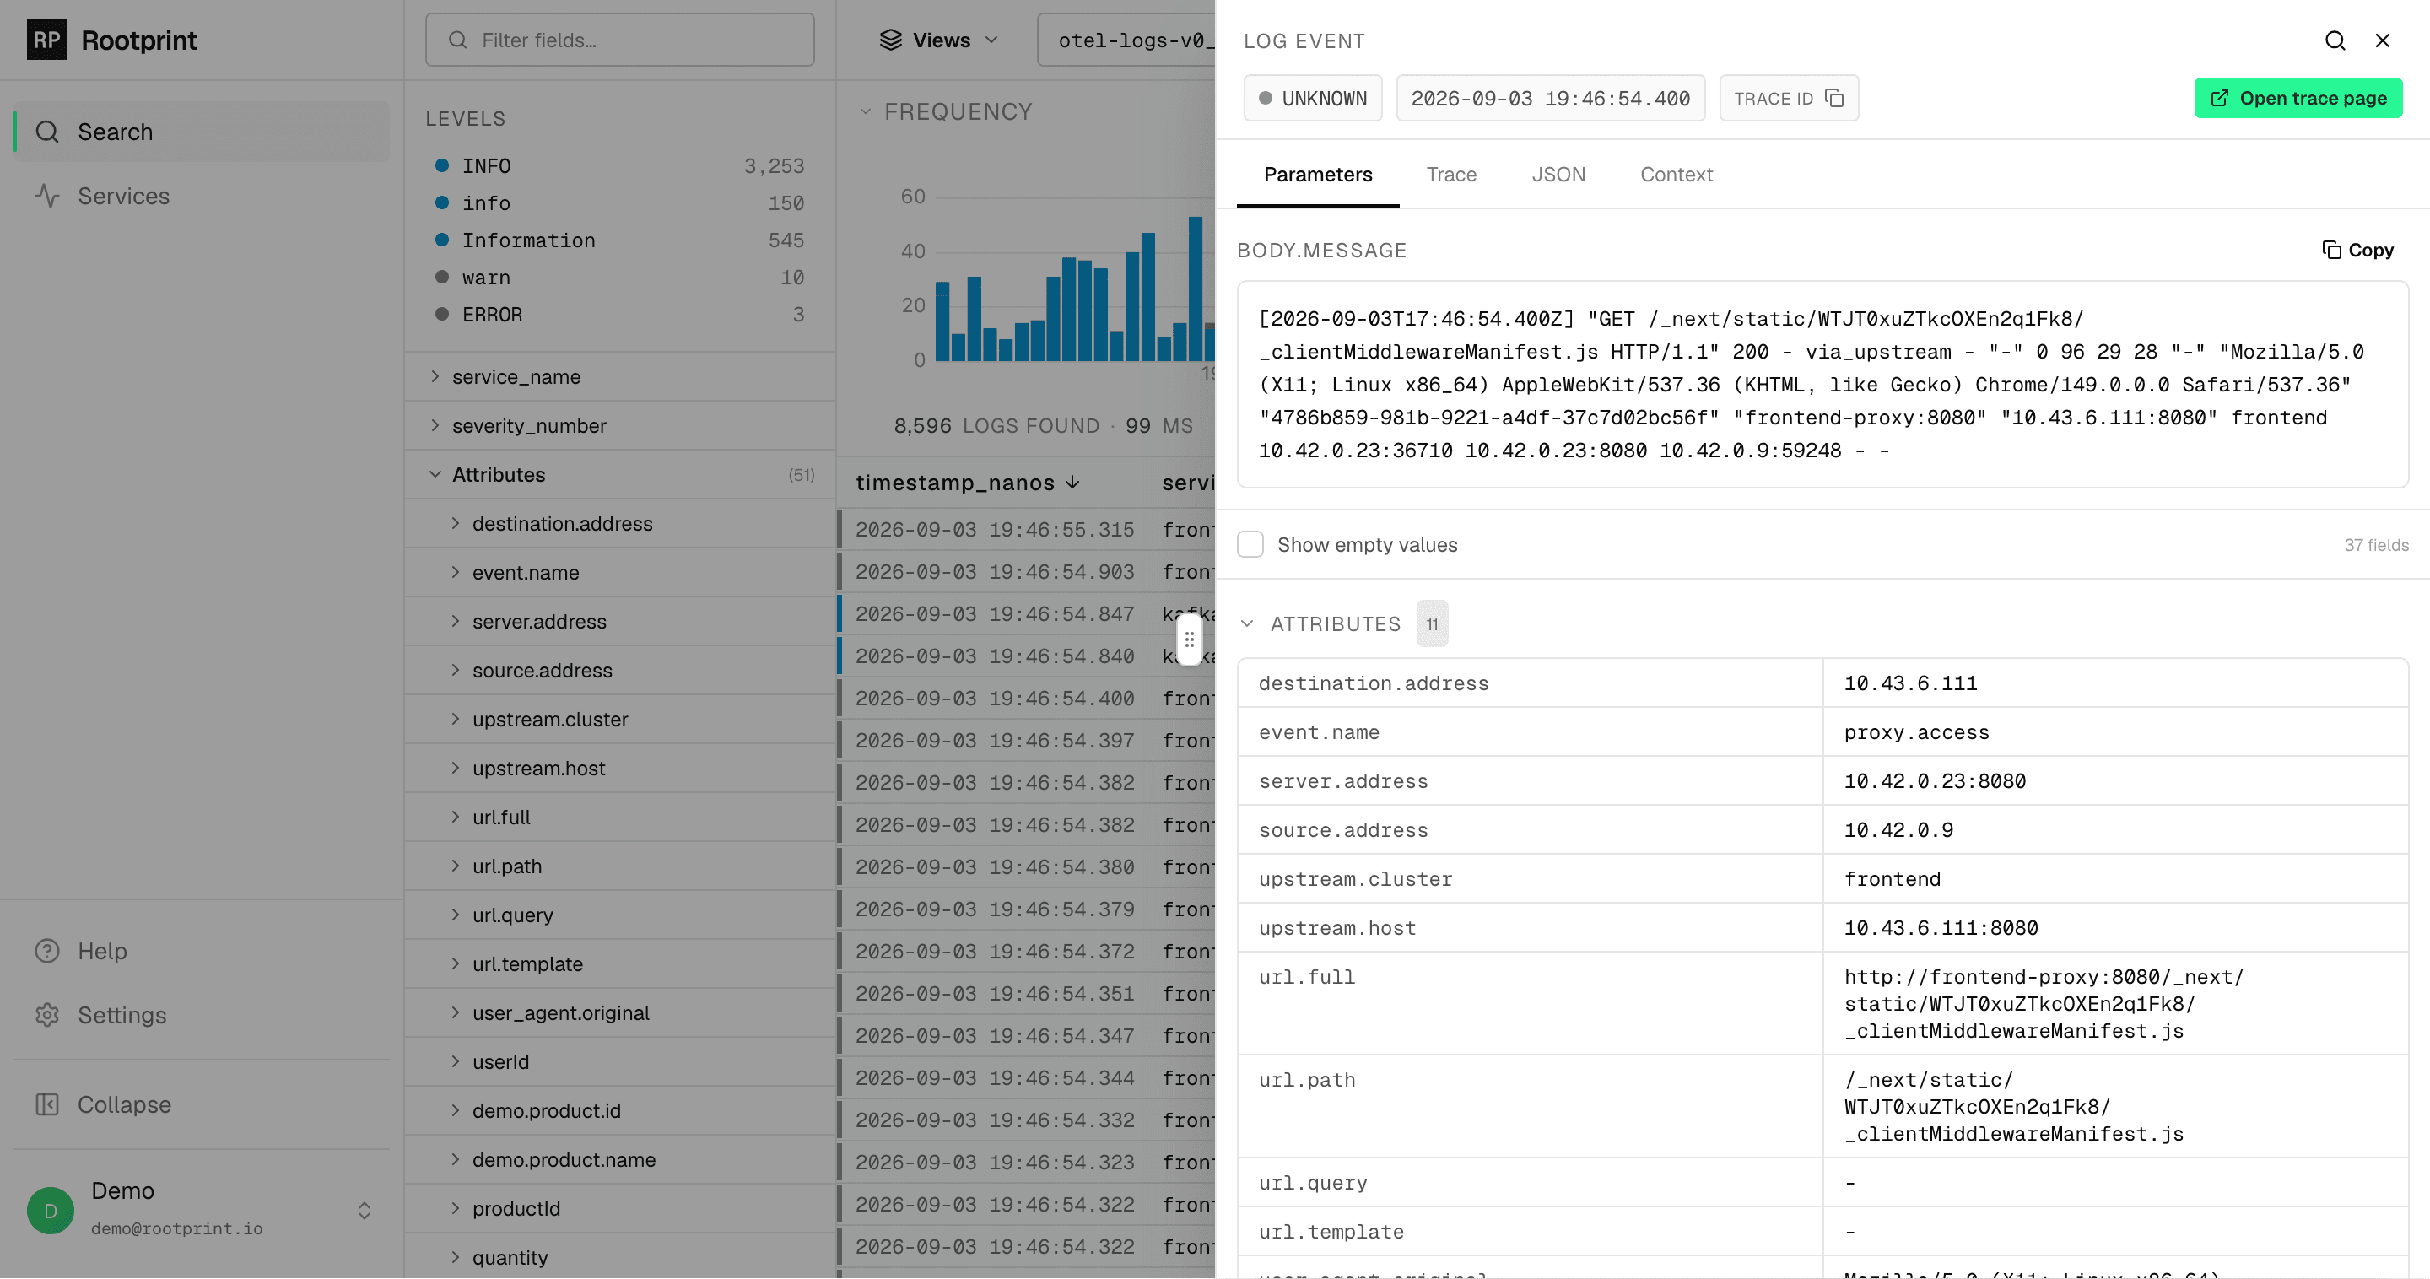
Task: Click the UNKNOWN severity badge
Action: [x=1313, y=98]
